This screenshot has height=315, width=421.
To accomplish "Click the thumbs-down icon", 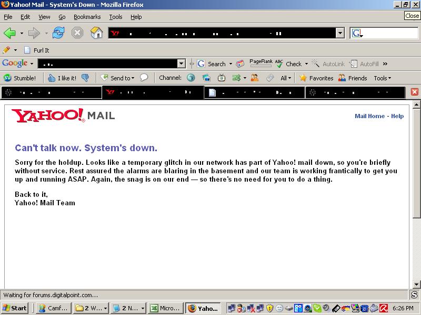I will click(x=85, y=78).
